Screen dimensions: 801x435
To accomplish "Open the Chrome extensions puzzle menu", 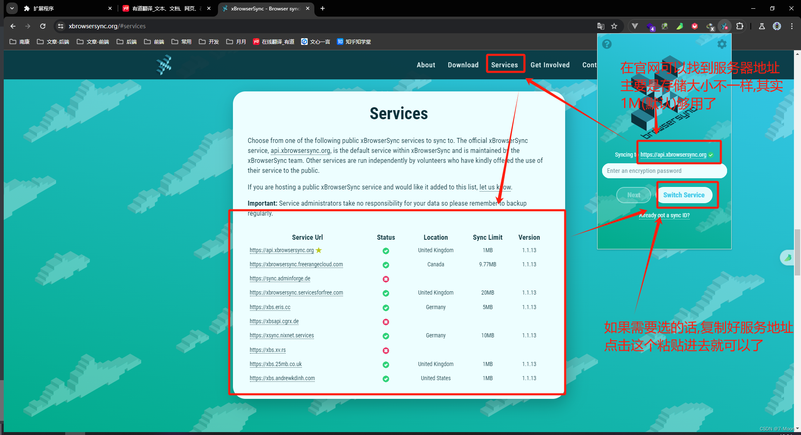I will pyautogui.click(x=740, y=26).
